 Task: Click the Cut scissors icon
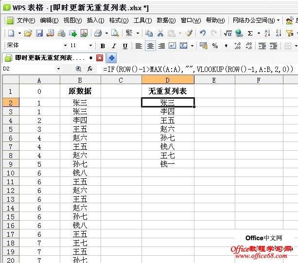point(160,34)
